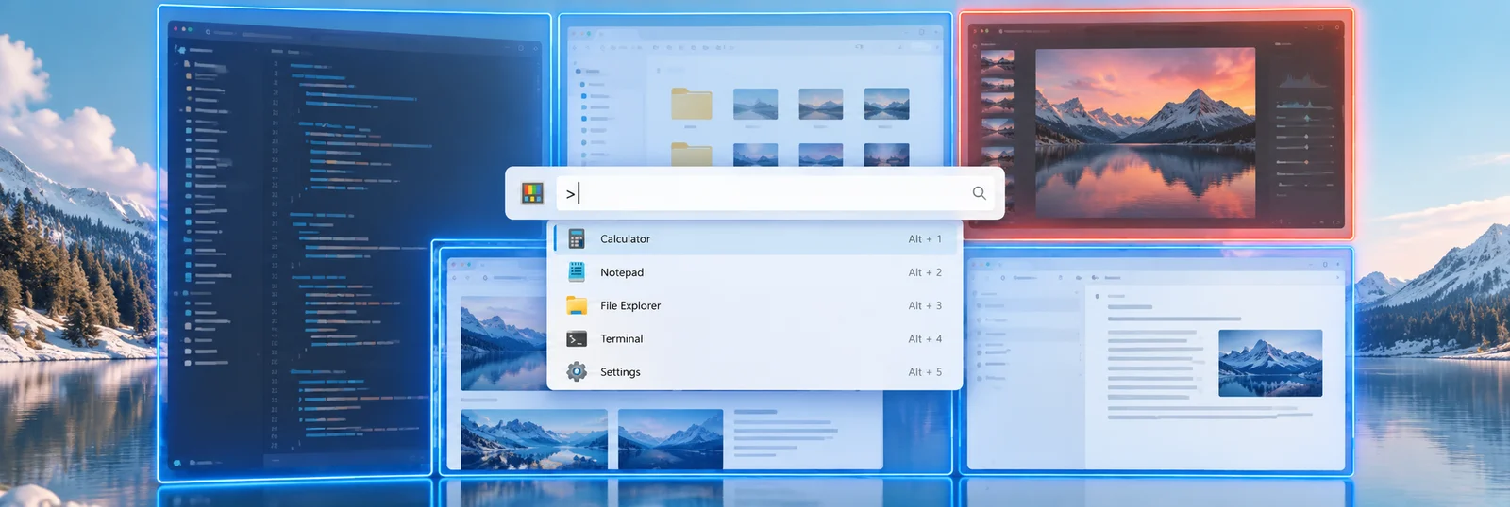
Task: Click the magnifying glass search icon
Action: tap(979, 193)
